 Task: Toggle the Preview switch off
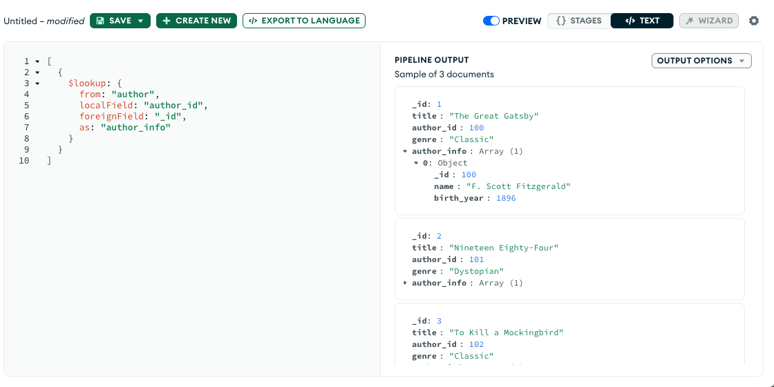click(491, 21)
